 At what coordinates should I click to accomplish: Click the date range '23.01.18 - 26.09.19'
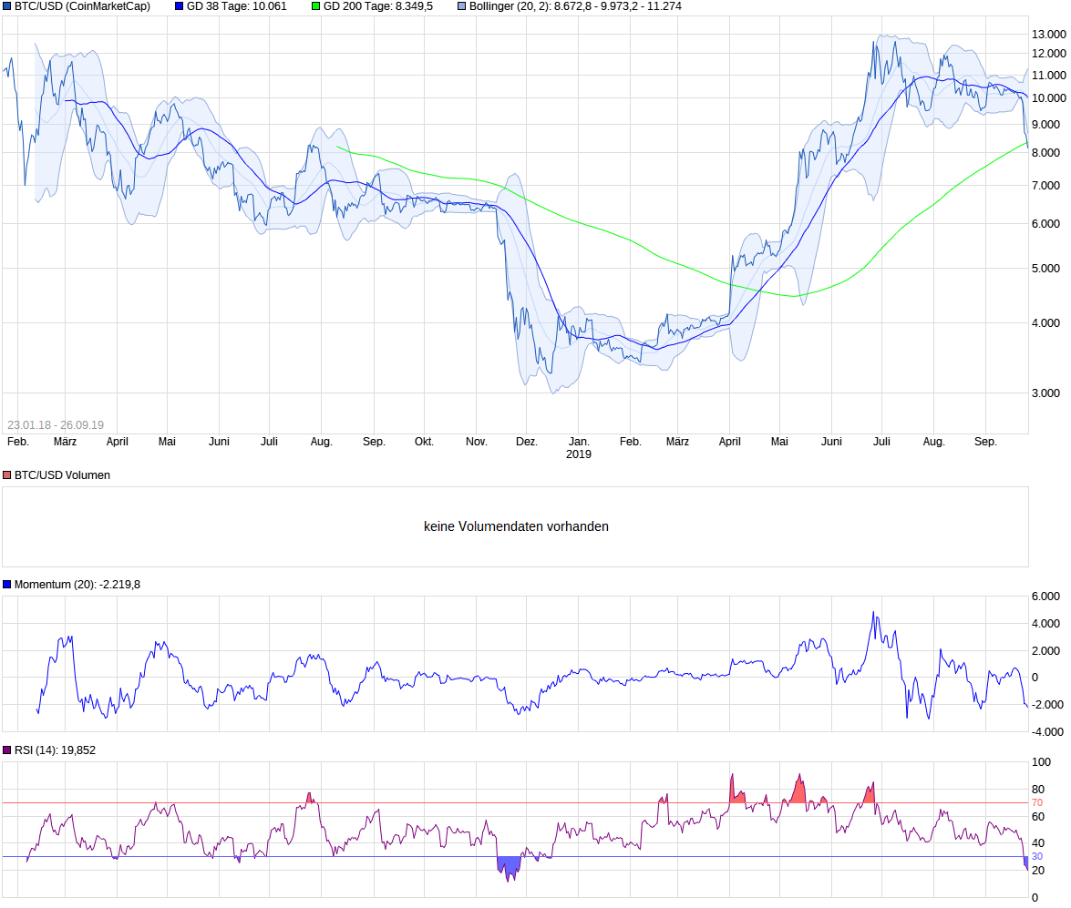56,424
